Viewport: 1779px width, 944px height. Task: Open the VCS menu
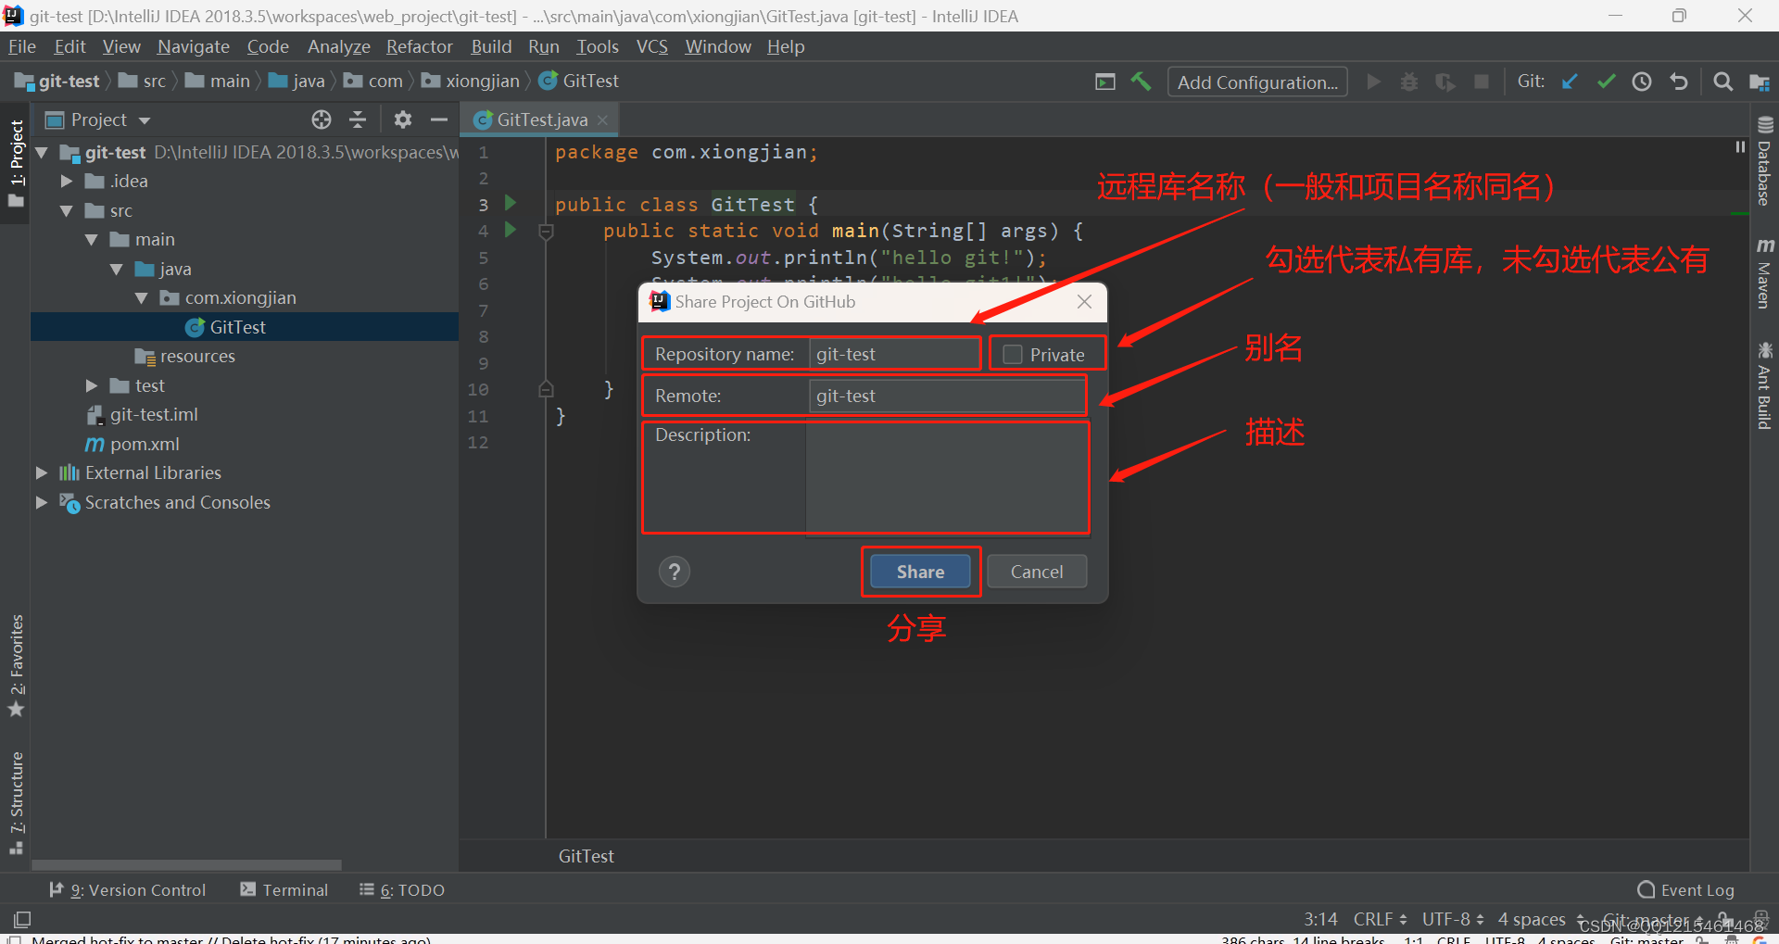(x=652, y=46)
